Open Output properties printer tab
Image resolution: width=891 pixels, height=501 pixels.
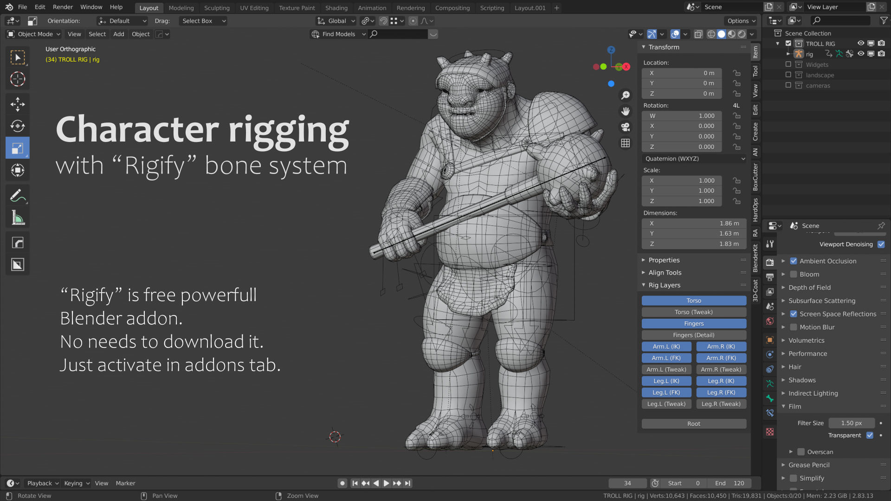click(x=770, y=277)
